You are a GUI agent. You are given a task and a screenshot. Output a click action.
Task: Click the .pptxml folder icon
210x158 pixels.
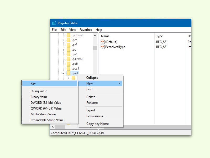click(69, 35)
